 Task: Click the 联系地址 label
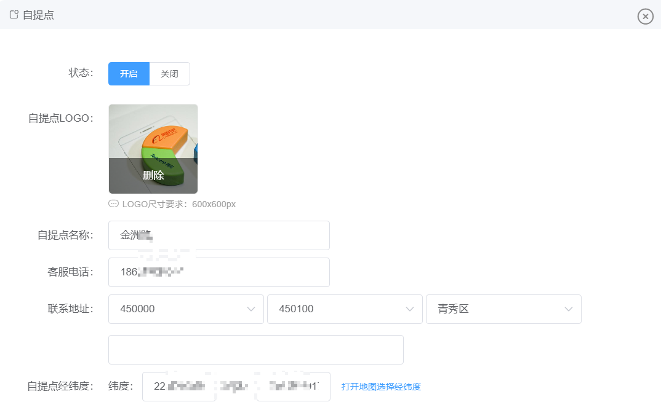point(70,309)
